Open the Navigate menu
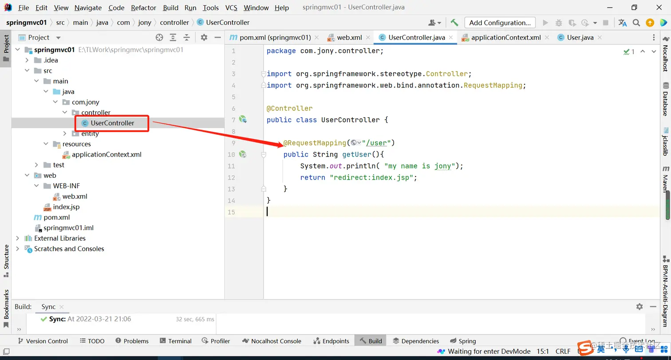The image size is (671, 360). point(88,8)
